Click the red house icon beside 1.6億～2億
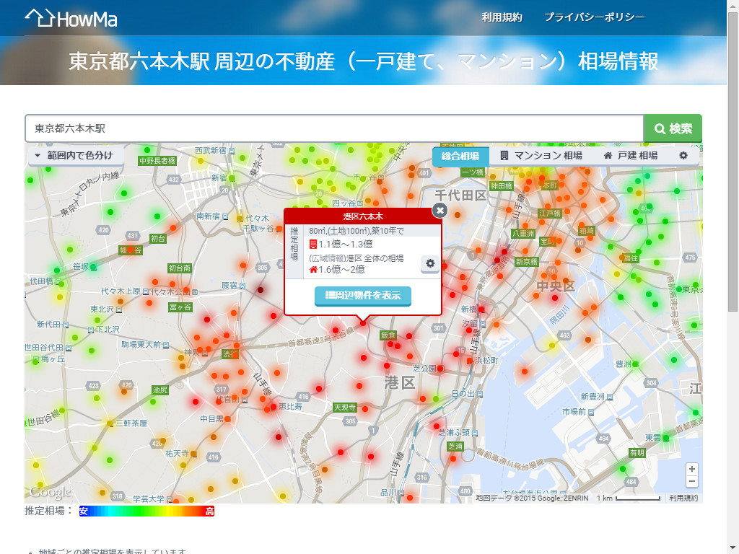 [x=313, y=270]
